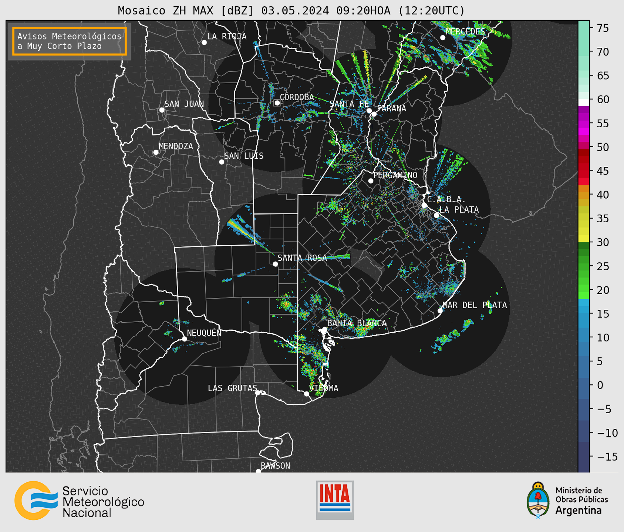Click the Mercedes city marker dot
The image size is (624, 532).
[443, 38]
